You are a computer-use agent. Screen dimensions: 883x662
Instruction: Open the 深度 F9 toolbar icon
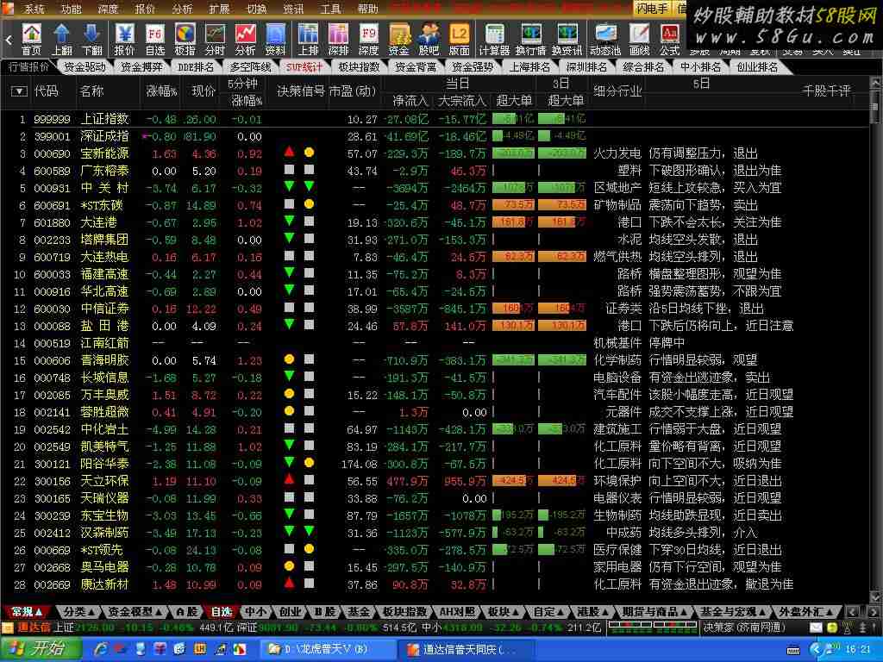pos(368,40)
